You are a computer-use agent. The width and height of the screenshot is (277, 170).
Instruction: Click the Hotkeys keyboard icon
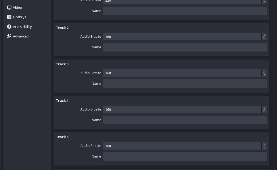9,17
